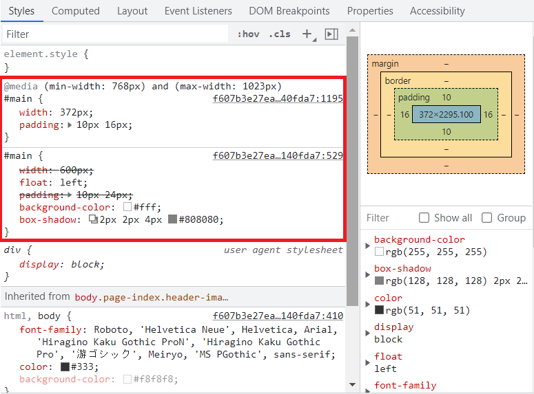This screenshot has height=394, width=534.
Task: Click computed rgb(128, 128, 128) swatch
Action: click(379, 281)
